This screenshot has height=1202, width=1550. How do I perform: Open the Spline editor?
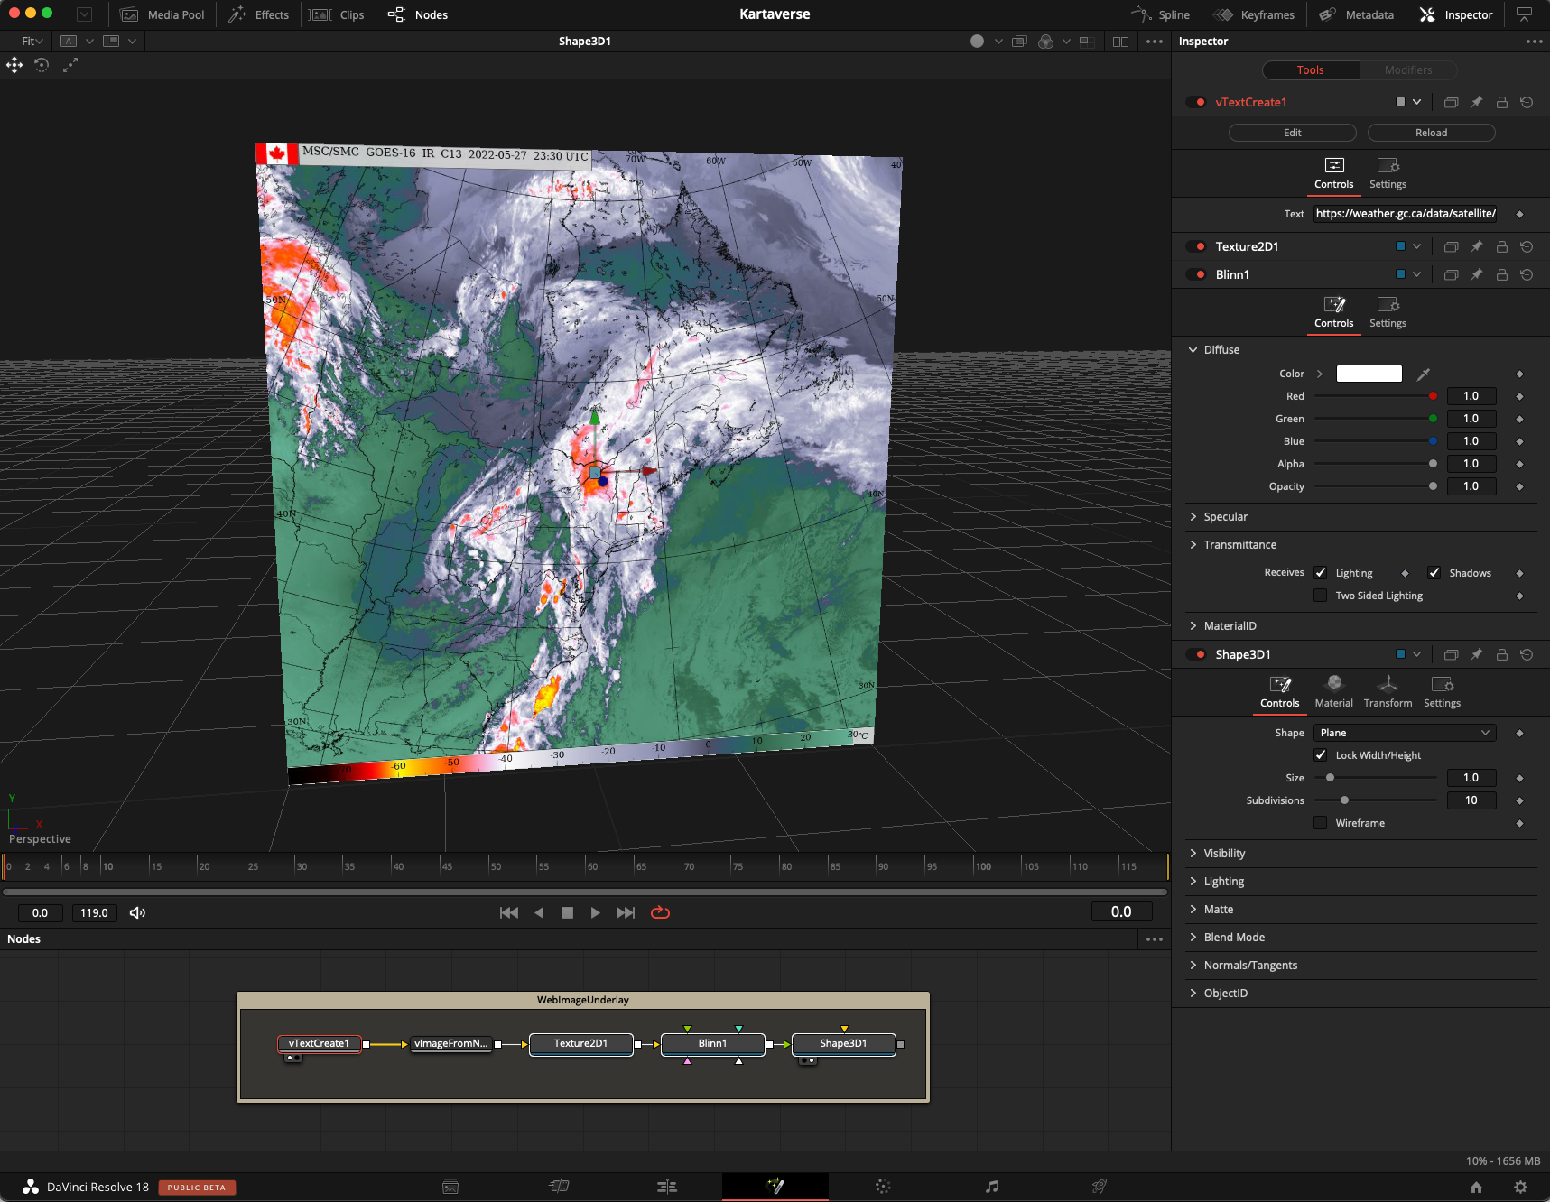pos(1161,14)
